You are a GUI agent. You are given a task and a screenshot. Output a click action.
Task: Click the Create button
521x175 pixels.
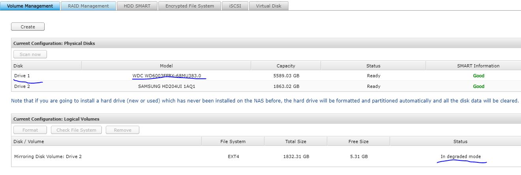[x=28, y=27]
